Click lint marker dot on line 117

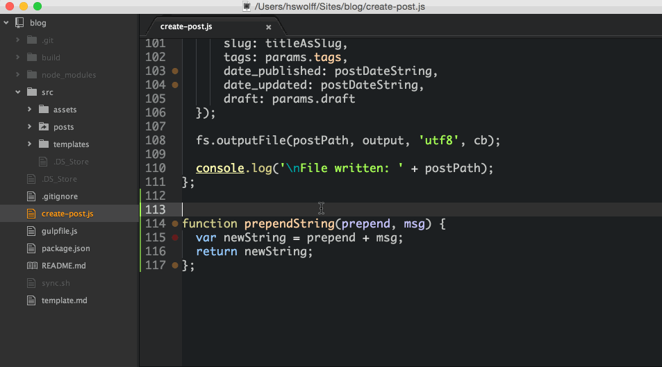click(175, 265)
